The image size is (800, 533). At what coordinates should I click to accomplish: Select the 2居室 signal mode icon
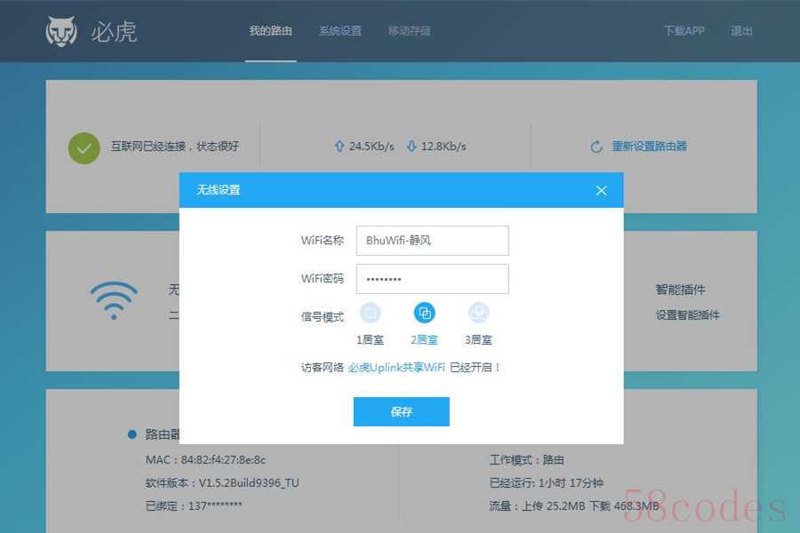point(425,313)
